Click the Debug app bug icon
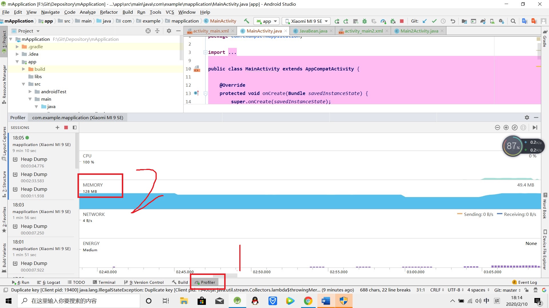 364,21
